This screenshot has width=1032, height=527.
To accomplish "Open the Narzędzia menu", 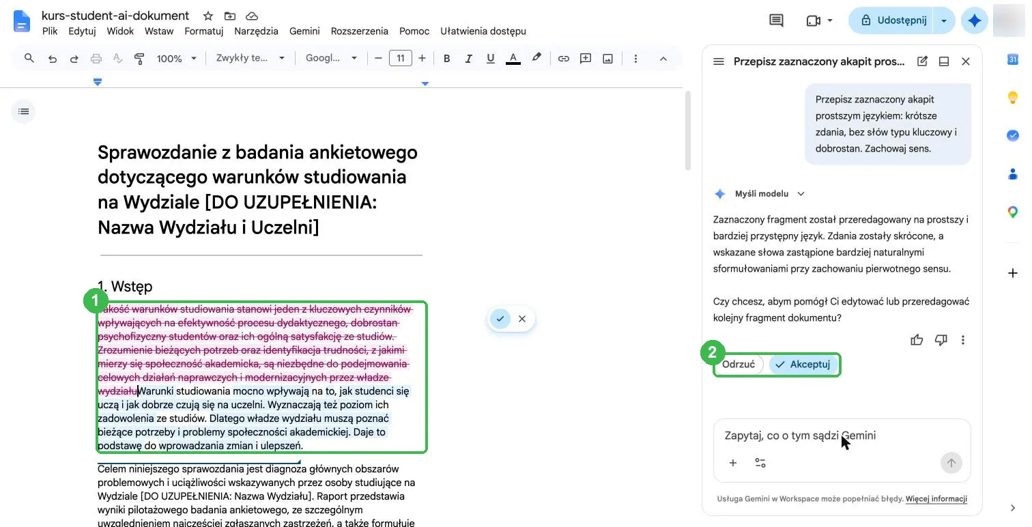I will (256, 31).
